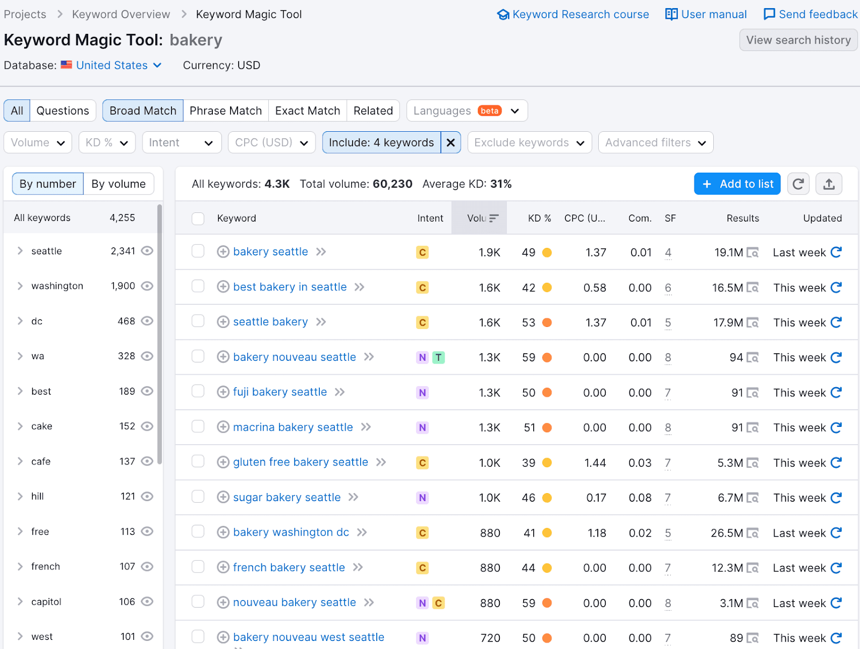Select the Broad Match tab
860x649 pixels.
143,111
